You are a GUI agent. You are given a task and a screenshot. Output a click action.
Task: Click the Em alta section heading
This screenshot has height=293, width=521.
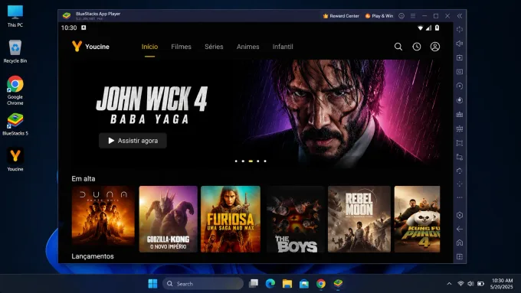coord(84,179)
